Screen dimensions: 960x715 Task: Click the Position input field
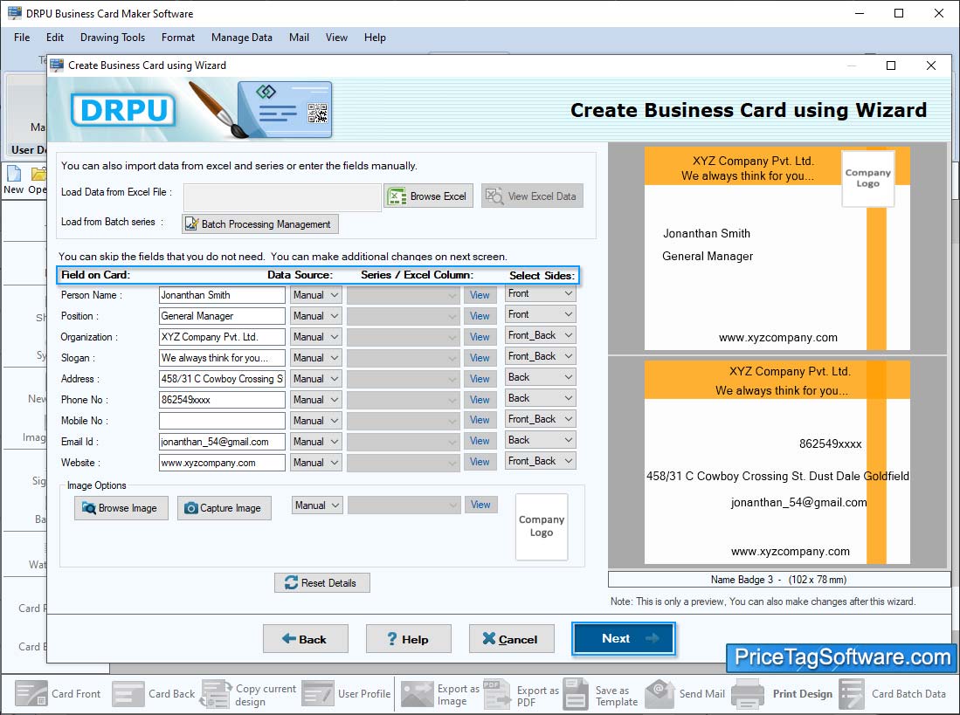222,316
